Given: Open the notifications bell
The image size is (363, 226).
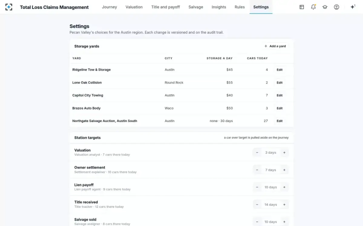Looking at the screenshot, I should pyautogui.click(x=313, y=7).
